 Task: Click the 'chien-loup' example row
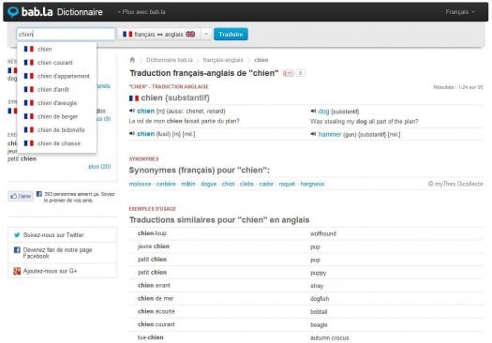coord(306,233)
